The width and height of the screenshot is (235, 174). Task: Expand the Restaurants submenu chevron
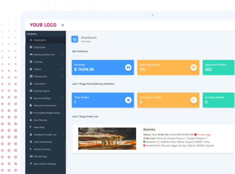[x=63, y=76]
